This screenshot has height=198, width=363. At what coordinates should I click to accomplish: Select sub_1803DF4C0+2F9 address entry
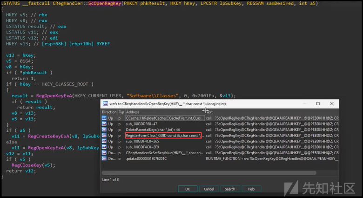click(142, 147)
